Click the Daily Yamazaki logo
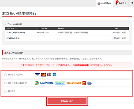 tap(84, 83)
